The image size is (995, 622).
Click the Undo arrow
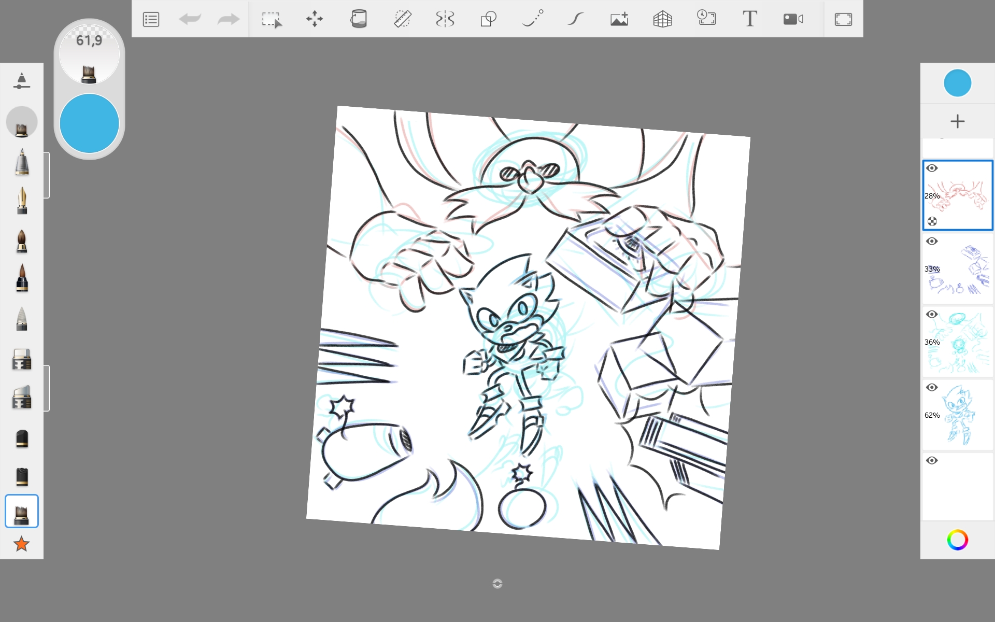pyautogui.click(x=190, y=20)
